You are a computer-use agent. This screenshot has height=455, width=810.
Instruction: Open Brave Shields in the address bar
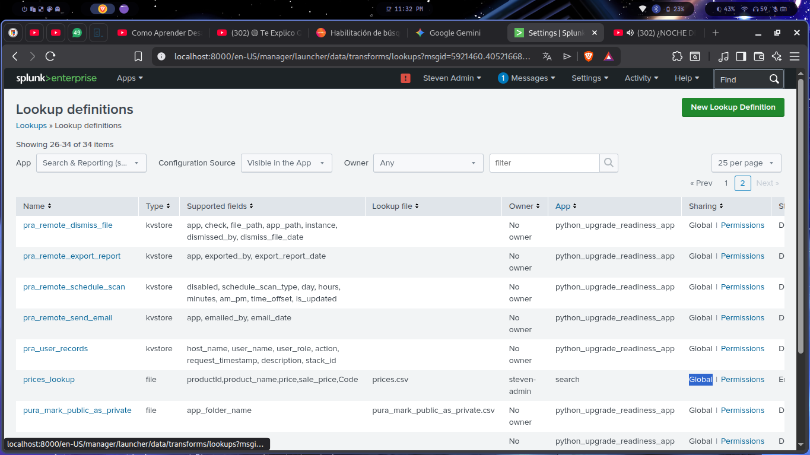tap(587, 56)
